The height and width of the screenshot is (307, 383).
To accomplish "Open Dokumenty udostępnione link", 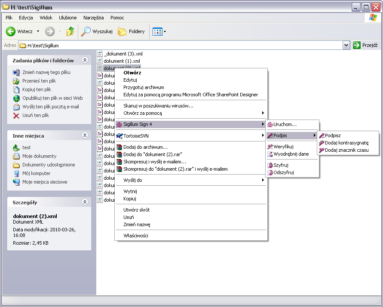I will point(49,165).
